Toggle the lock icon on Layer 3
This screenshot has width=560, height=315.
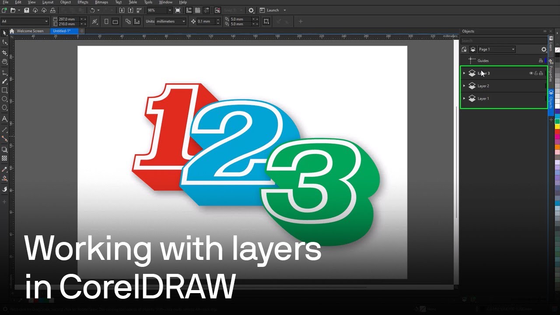[536, 73]
